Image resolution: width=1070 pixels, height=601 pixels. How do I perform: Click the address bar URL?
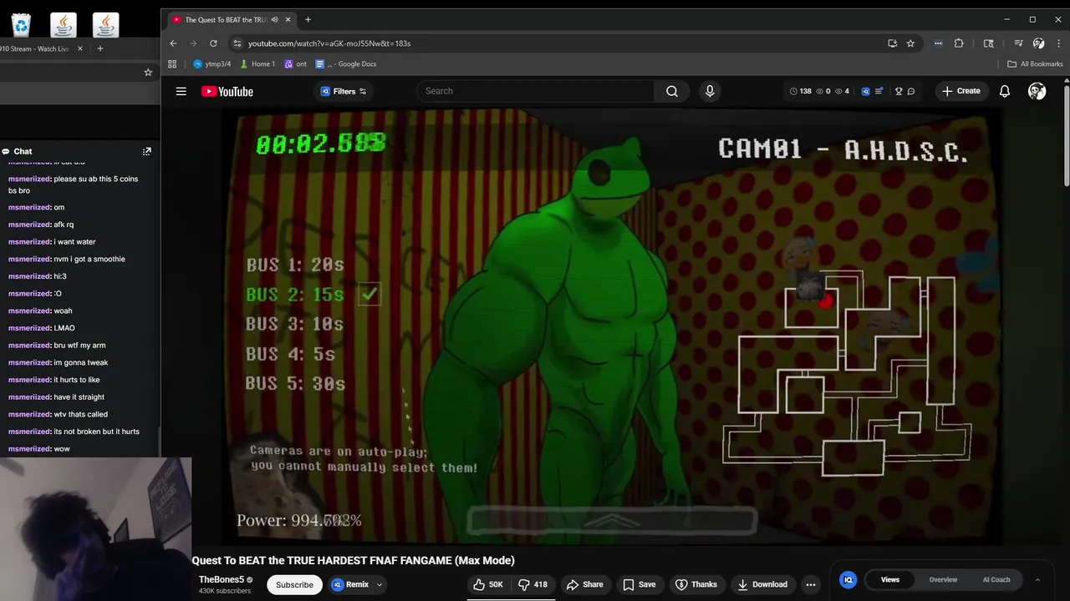tap(329, 43)
